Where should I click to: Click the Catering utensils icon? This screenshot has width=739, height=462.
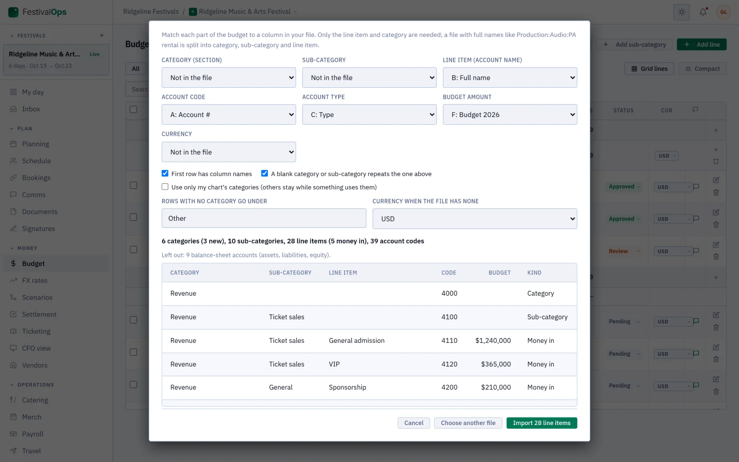pyautogui.click(x=13, y=400)
